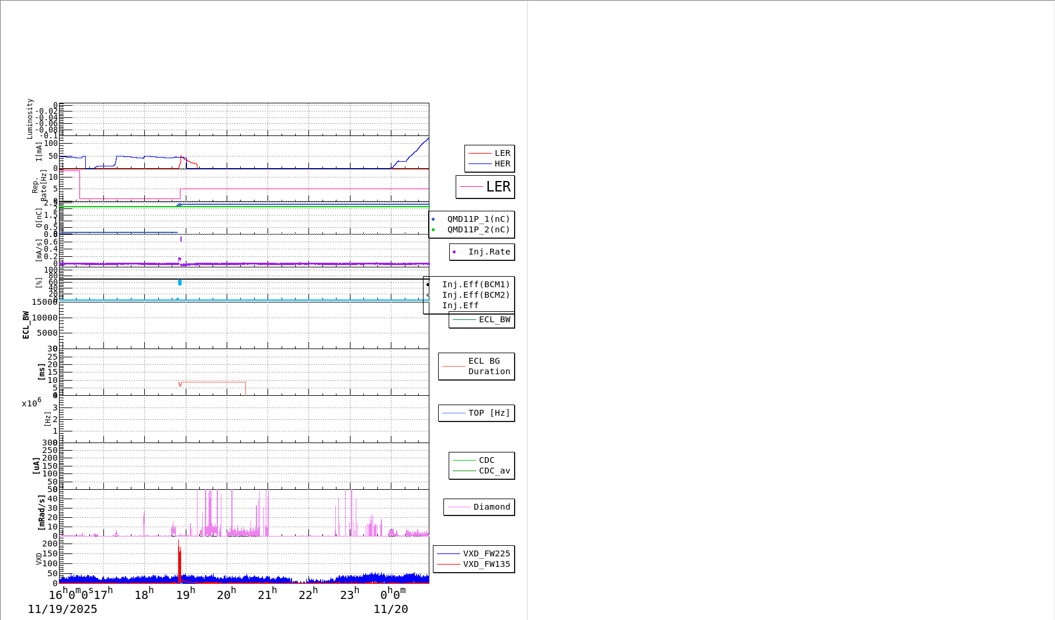
Task: Select the Diamond legend entry
Action: [x=480, y=507]
